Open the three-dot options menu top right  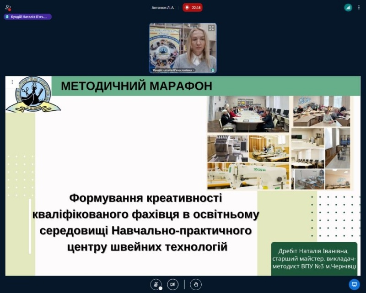(358, 8)
